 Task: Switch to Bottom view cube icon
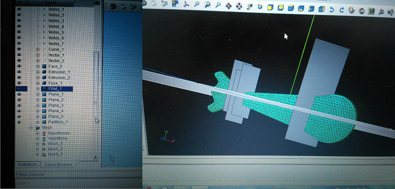[301, 8]
